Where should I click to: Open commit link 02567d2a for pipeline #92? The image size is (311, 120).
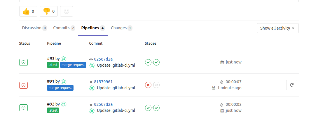[103, 104]
